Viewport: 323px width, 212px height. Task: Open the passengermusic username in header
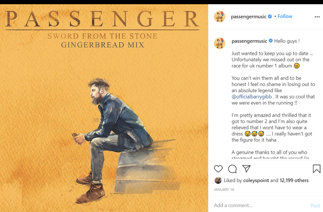(248, 16)
